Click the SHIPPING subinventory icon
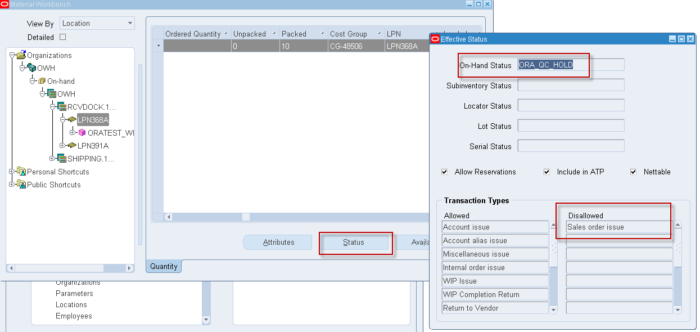Image resolution: width=700 pixels, height=332 pixels. pos(61,158)
